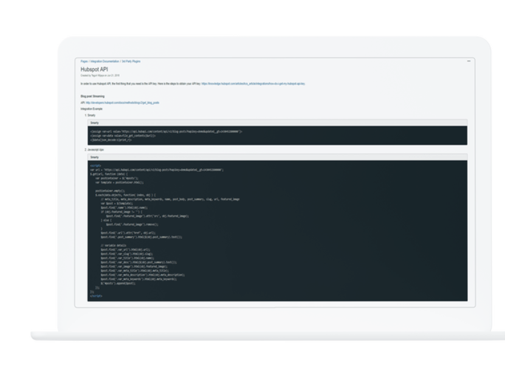Click the assign var=url code line
The image size is (505, 378).
166,131
